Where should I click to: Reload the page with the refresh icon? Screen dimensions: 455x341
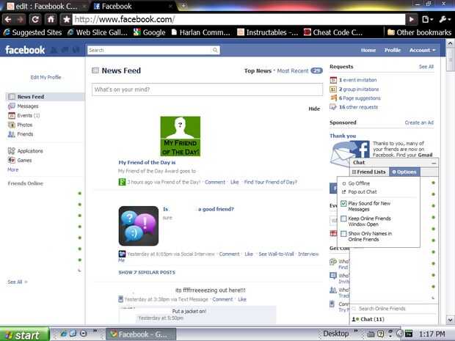[x=35, y=19]
